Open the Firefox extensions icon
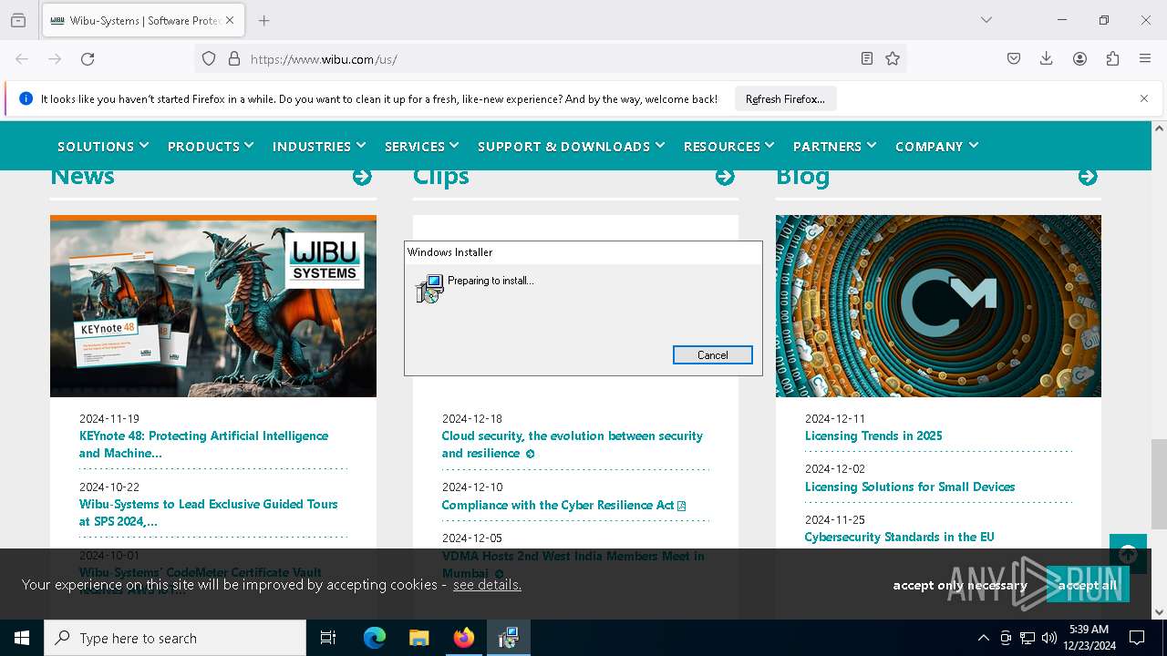This screenshot has height=656, width=1167. (x=1112, y=58)
